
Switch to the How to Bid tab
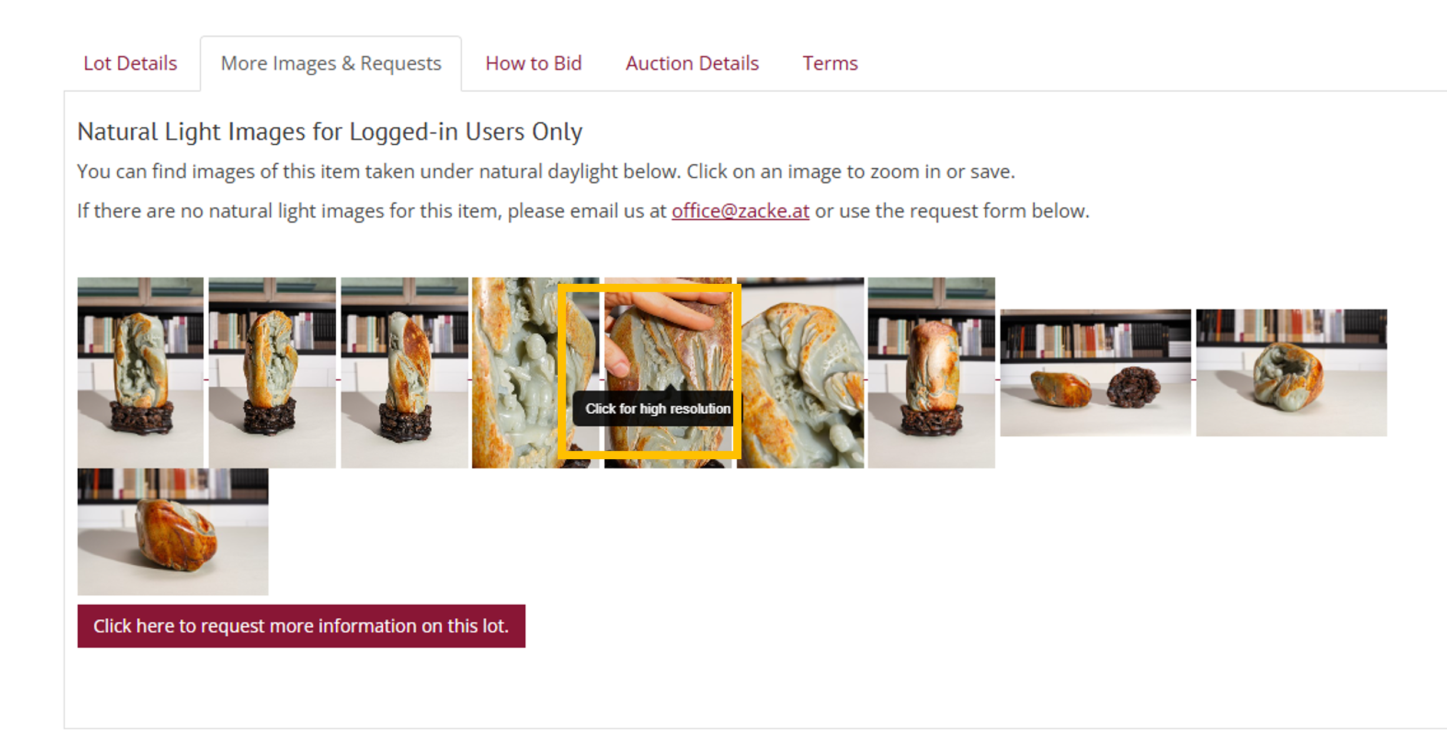pyautogui.click(x=533, y=63)
